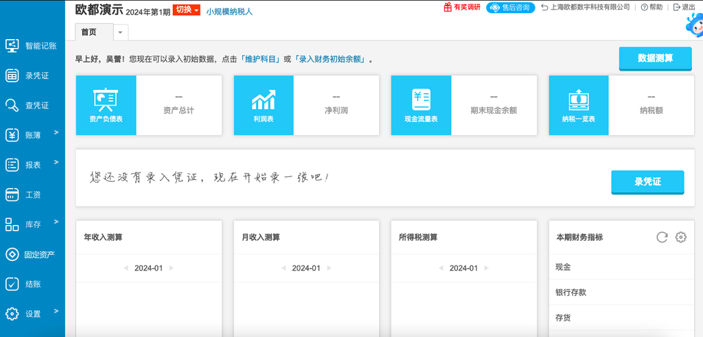Open the 利润表 chart tile

pyautogui.click(x=264, y=105)
